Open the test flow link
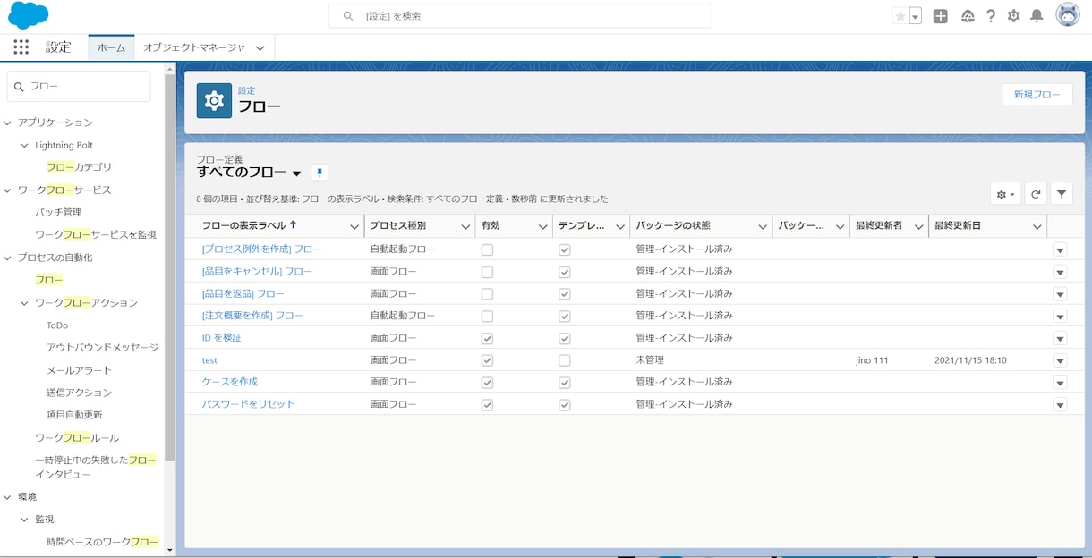The width and height of the screenshot is (1092, 558). (x=209, y=360)
